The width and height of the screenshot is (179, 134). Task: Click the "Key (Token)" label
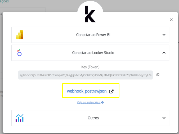point(90,67)
